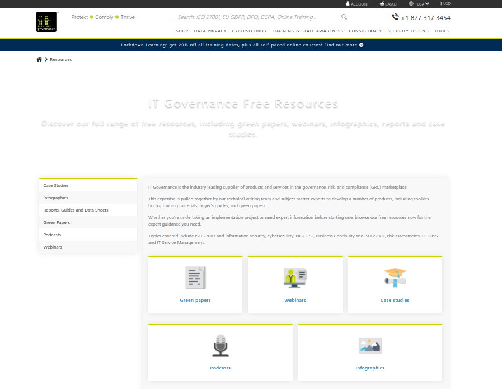The width and height of the screenshot is (502, 389).
Task: Click the Podcasts microphone icon
Action: tap(220, 345)
